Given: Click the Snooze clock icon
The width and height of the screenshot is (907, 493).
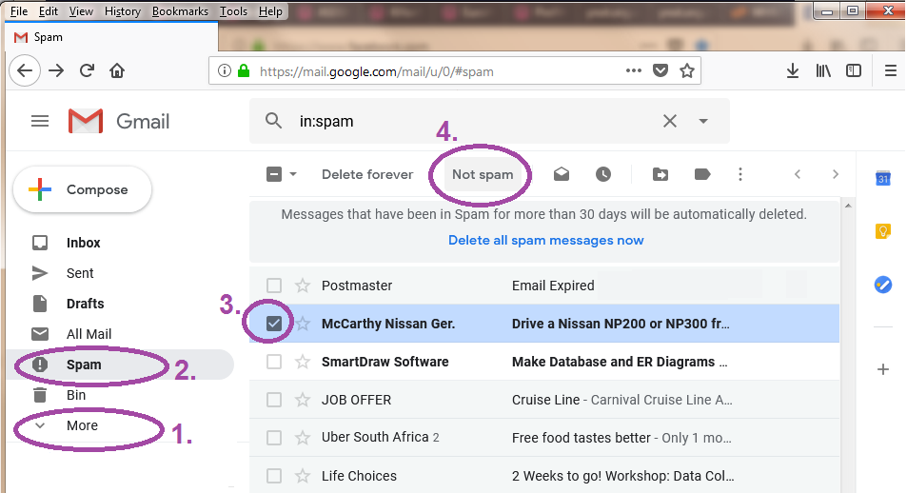Looking at the screenshot, I should pyautogui.click(x=603, y=174).
